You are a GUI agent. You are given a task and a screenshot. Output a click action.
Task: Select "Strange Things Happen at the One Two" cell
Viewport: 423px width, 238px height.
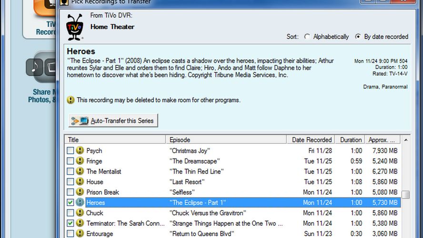click(226, 223)
